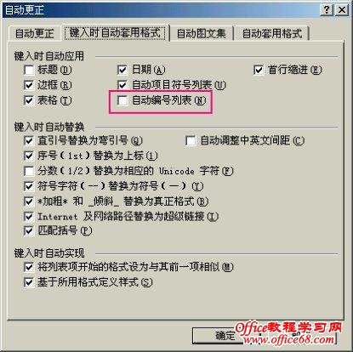This screenshot has height=352, width=353.
Task: Toggle the 匹配括号 checkbox
Action: point(29,230)
